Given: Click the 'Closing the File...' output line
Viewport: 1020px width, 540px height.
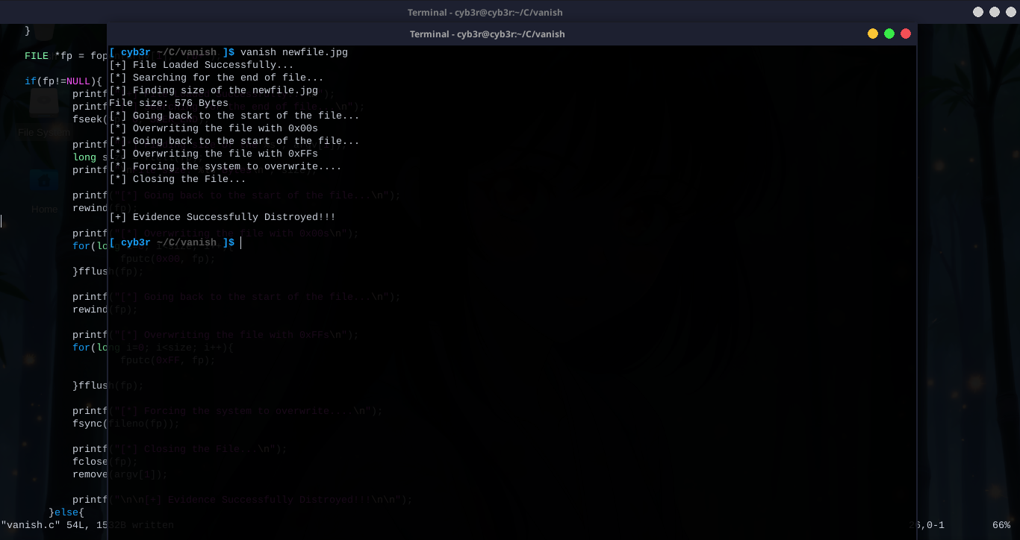Looking at the screenshot, I should [178, 179].
